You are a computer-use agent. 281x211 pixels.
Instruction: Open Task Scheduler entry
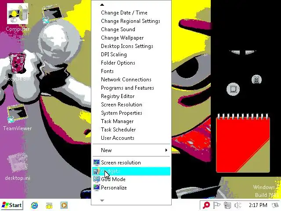point(131,130)
